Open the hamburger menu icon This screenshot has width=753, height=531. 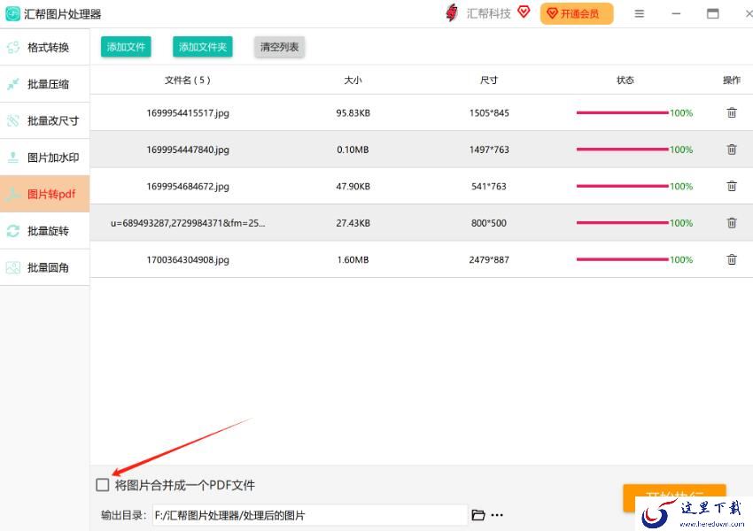[x=640, y=14]
